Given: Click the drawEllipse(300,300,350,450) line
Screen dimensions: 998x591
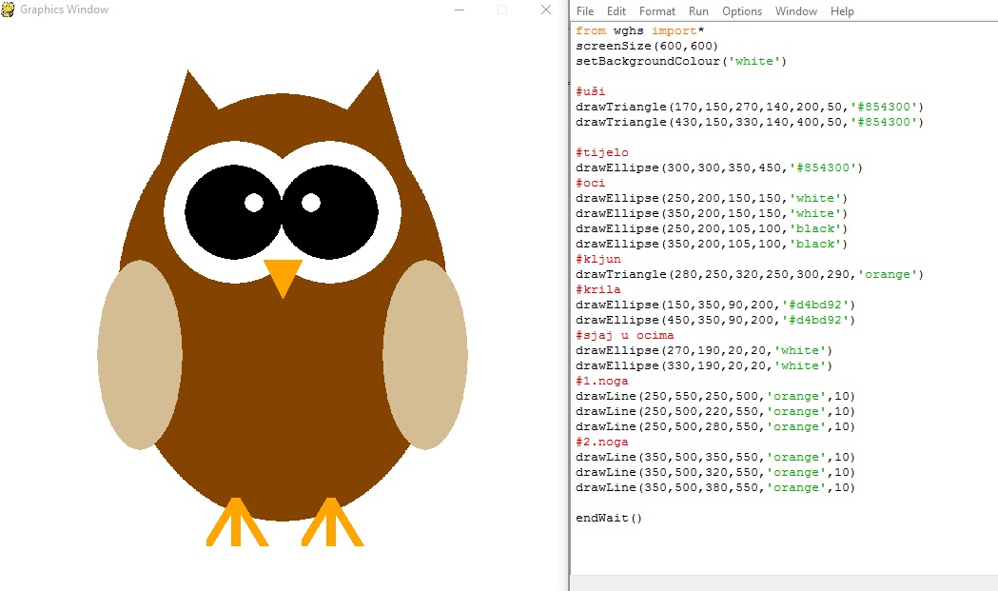Looking at the screenshot, I should tap(719, 167).
